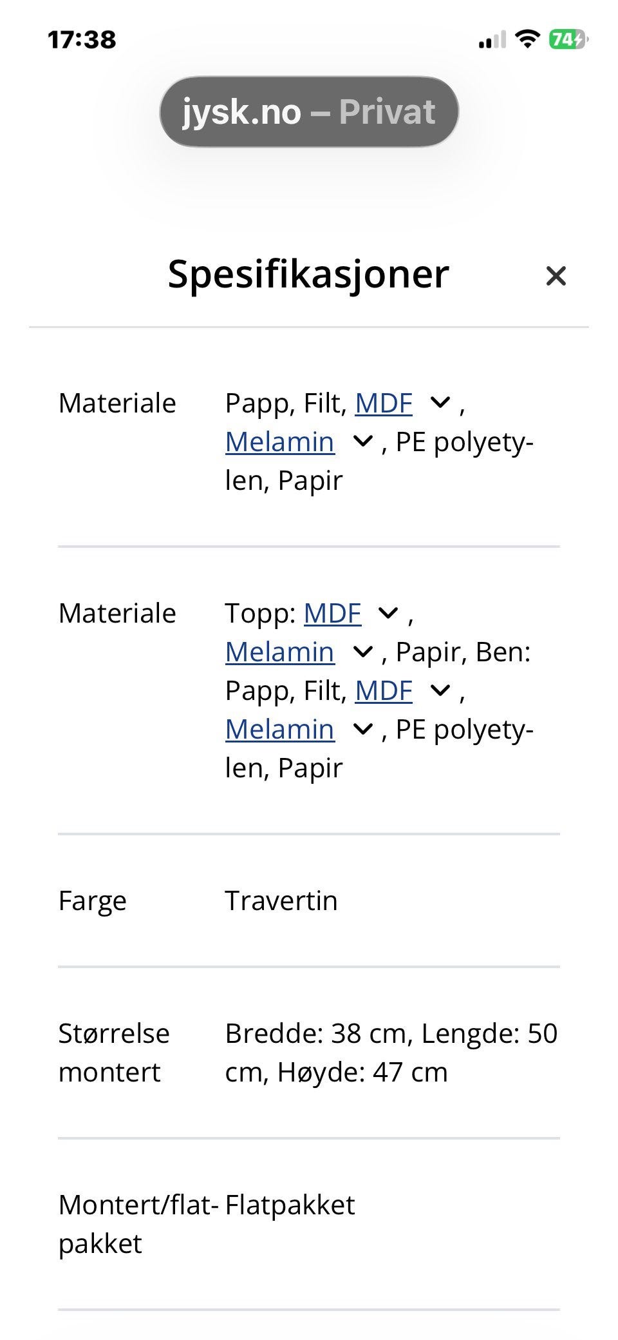The image size is (618, 1340).
Task: Open Melamin link in first Materiale row
Action: click(280, 442)
